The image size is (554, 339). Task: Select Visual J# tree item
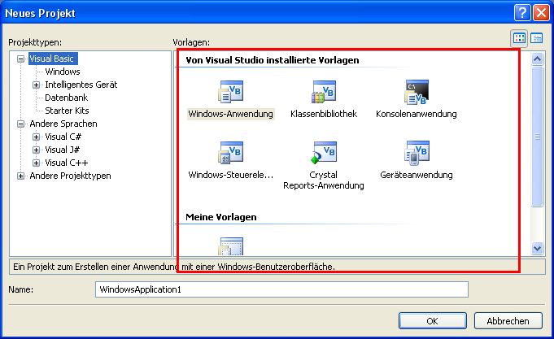click(x=63, y=150)
